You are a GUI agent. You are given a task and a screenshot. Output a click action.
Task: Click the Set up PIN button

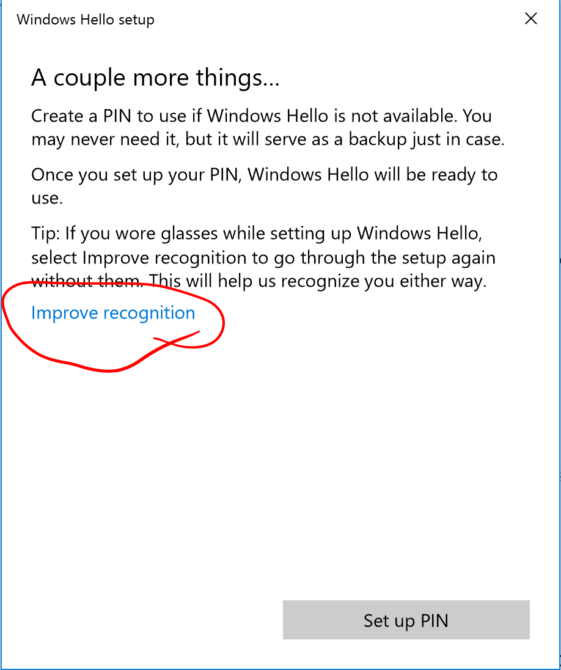click(x=406, y=620)
